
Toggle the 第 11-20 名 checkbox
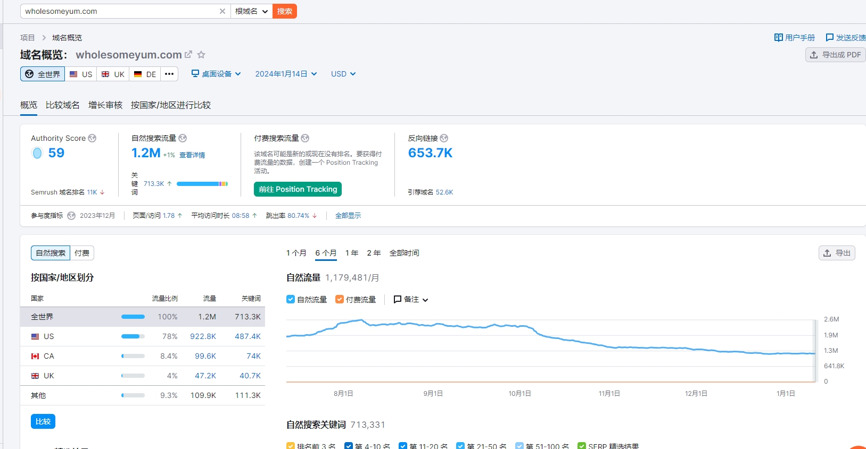point(403,446)
